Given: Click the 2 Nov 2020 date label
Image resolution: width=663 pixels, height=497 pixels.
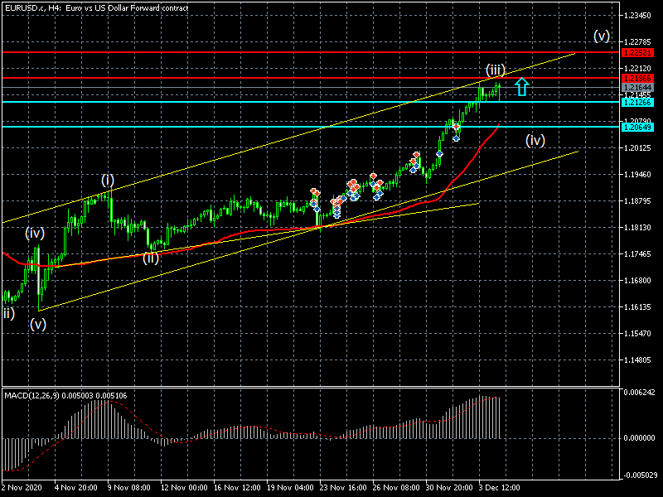Looking at the screenshot, I should coord(23,489).
